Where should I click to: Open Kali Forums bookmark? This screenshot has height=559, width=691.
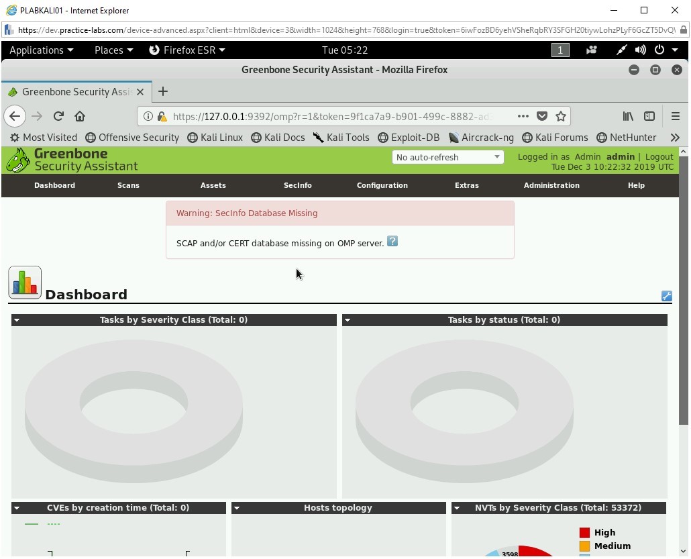tap(555, 138)
